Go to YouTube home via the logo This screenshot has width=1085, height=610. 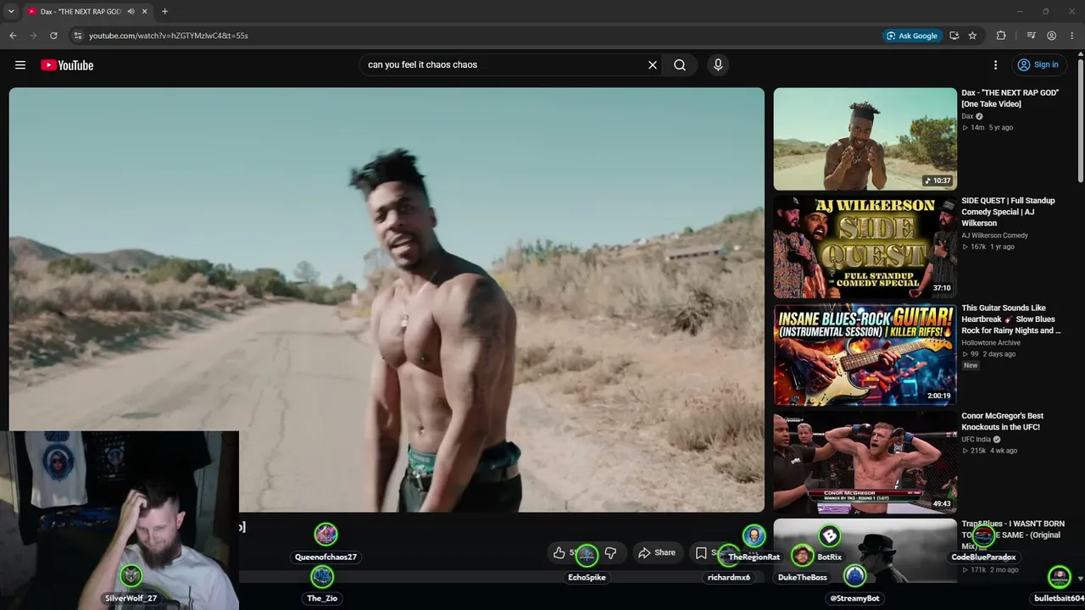pos(67,65)
